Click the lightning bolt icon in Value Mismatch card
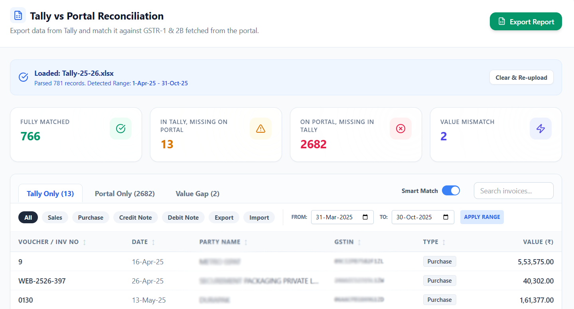The width and height of the screenshot is (574, 309). (x=540, y=128)
